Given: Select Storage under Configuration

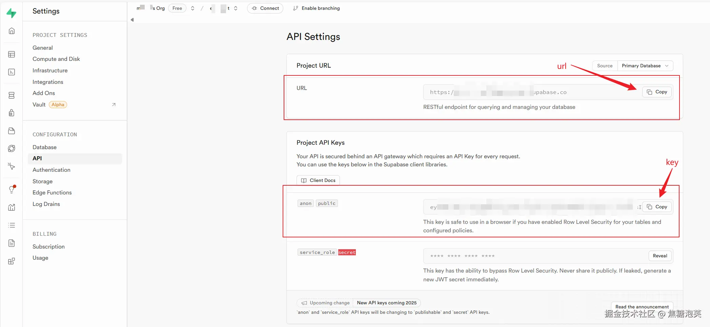Looking at the screenshot, I should (x=42, y=181).
